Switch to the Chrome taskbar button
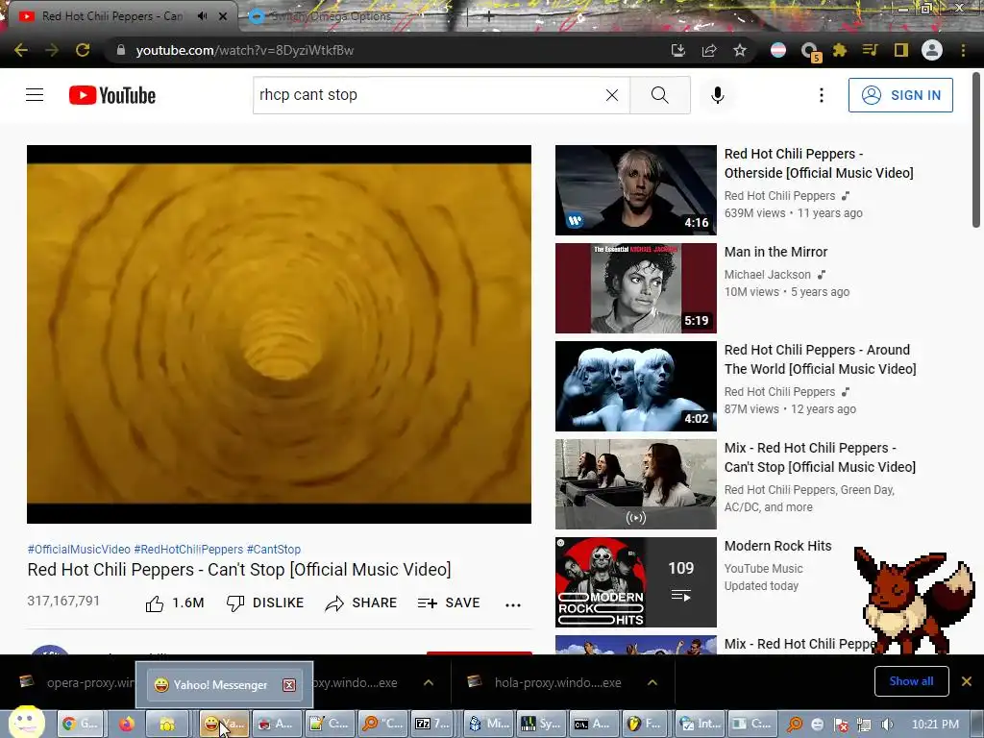The image size is (984, 738). pos(80,724)
